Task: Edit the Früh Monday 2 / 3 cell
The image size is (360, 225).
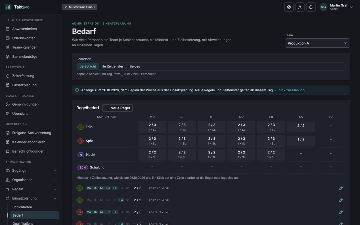Action: (152, 127)
